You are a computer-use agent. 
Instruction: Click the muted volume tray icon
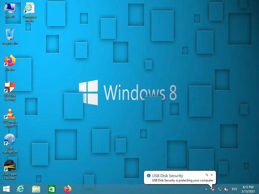point(226,189)
